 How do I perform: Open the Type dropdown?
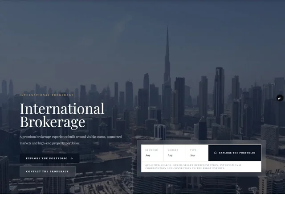[x=197, y=153]
